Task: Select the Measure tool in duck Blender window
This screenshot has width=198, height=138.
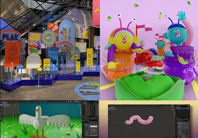Action: (x=1, y=119)
